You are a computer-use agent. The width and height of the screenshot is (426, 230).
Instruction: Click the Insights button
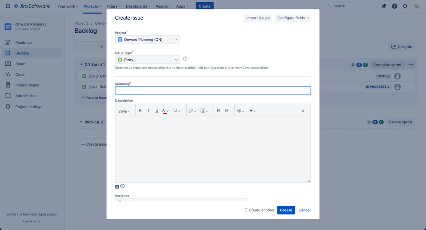point(402,47)
